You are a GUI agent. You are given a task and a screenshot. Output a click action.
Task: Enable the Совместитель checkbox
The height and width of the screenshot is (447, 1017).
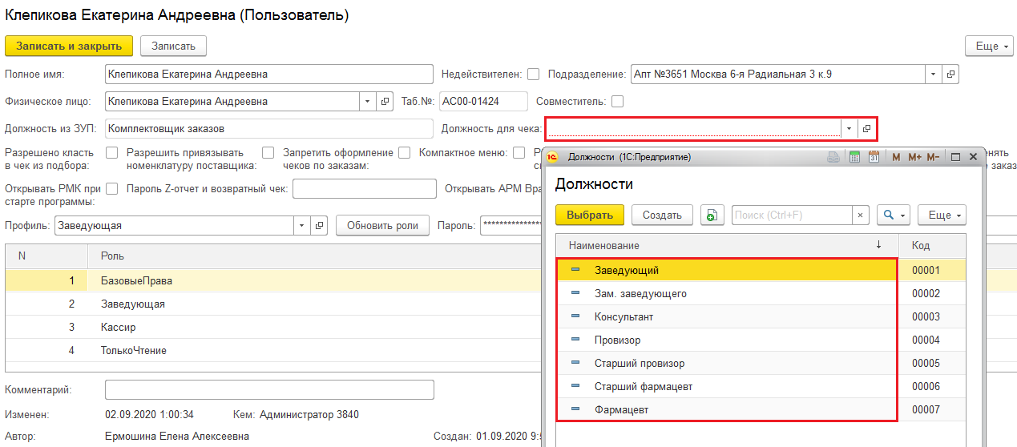click(x=617, y=102)
